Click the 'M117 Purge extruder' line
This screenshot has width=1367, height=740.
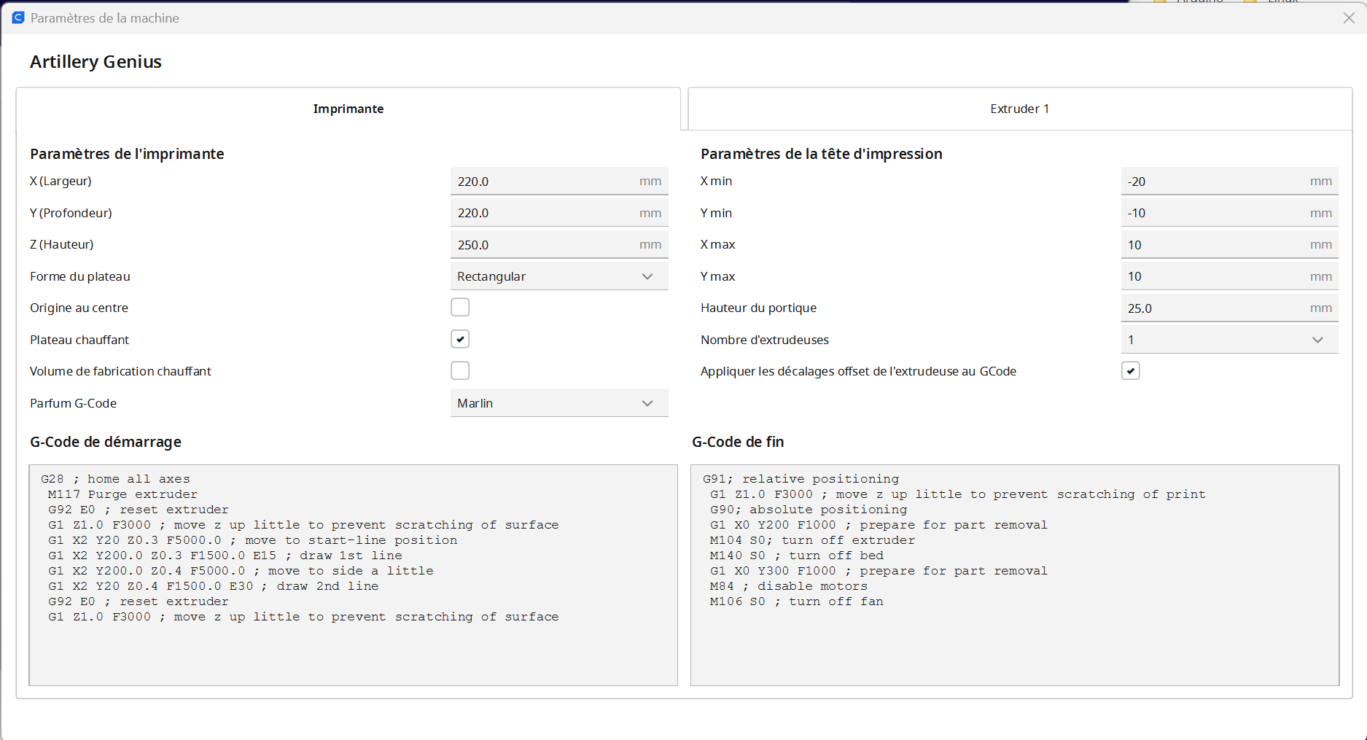[122, 494]
